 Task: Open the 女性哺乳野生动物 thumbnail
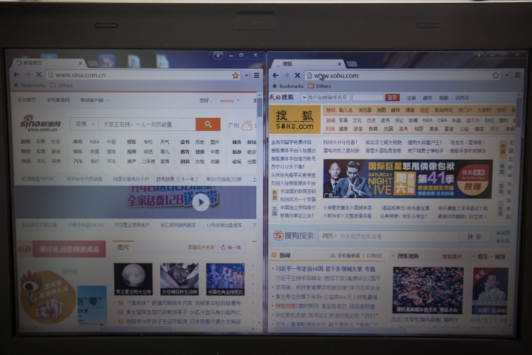179,279
